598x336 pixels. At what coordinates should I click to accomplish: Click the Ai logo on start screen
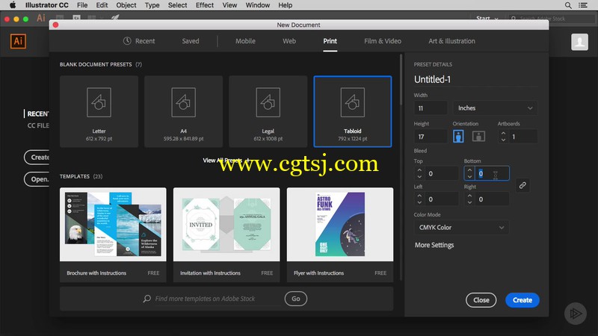(18, 41)
